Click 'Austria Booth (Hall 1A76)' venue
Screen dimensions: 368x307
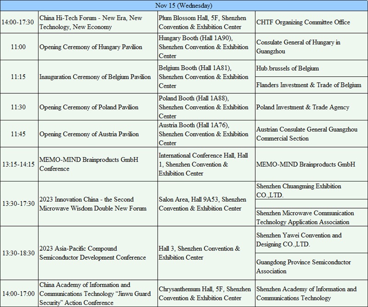point(206,134)
